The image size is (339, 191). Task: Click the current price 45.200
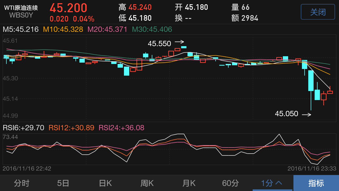coord(68,8)
